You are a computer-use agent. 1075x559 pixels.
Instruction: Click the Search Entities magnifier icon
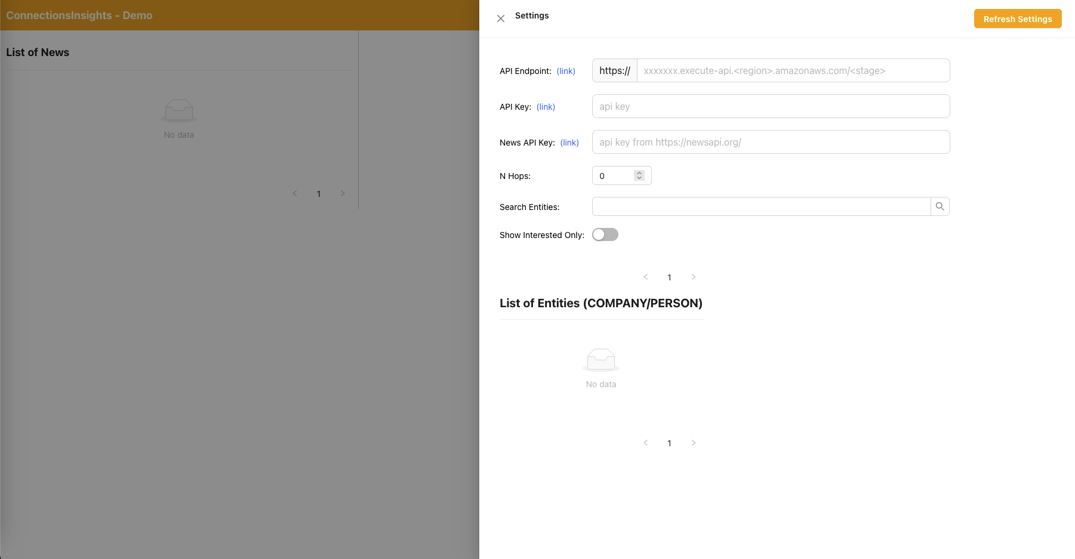[x=940, y=206]
